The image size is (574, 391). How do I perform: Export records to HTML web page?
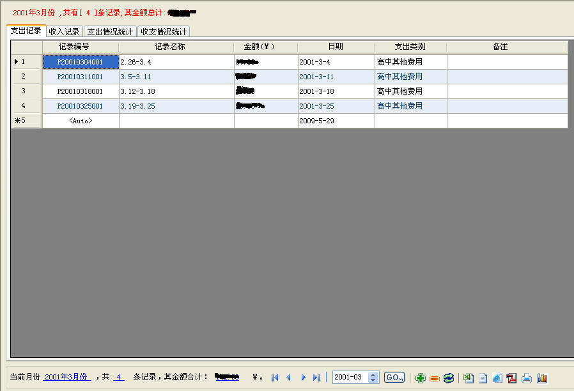click(497, 378)
